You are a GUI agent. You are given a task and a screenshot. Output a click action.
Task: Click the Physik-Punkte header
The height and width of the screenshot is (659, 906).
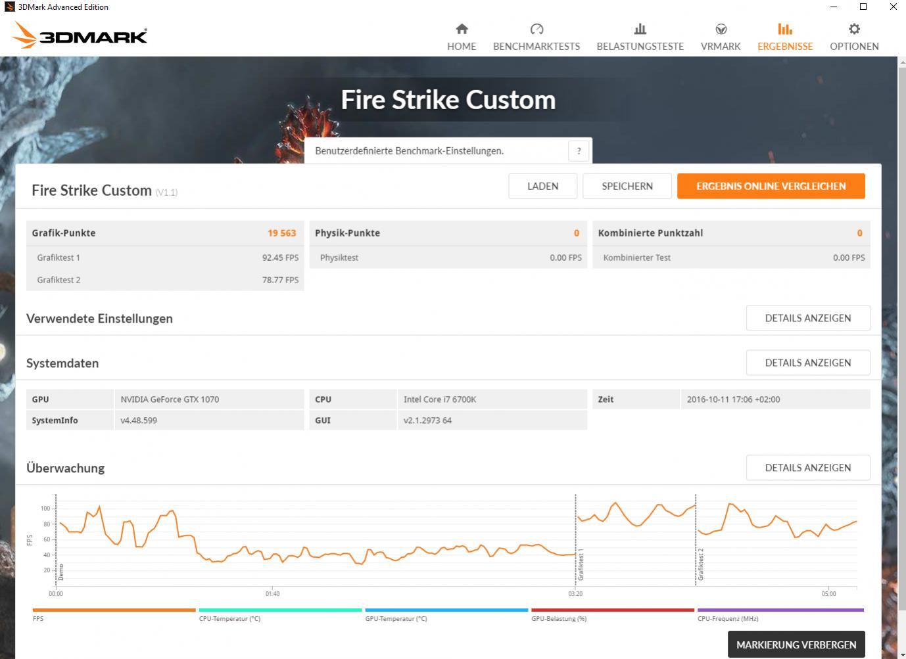point(447,233)
